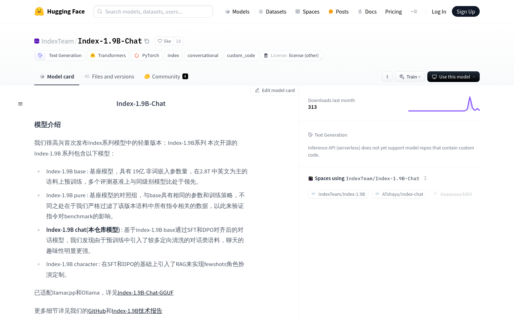
Task: Expand the extra navigation menu icon
Action: point(414,11)
